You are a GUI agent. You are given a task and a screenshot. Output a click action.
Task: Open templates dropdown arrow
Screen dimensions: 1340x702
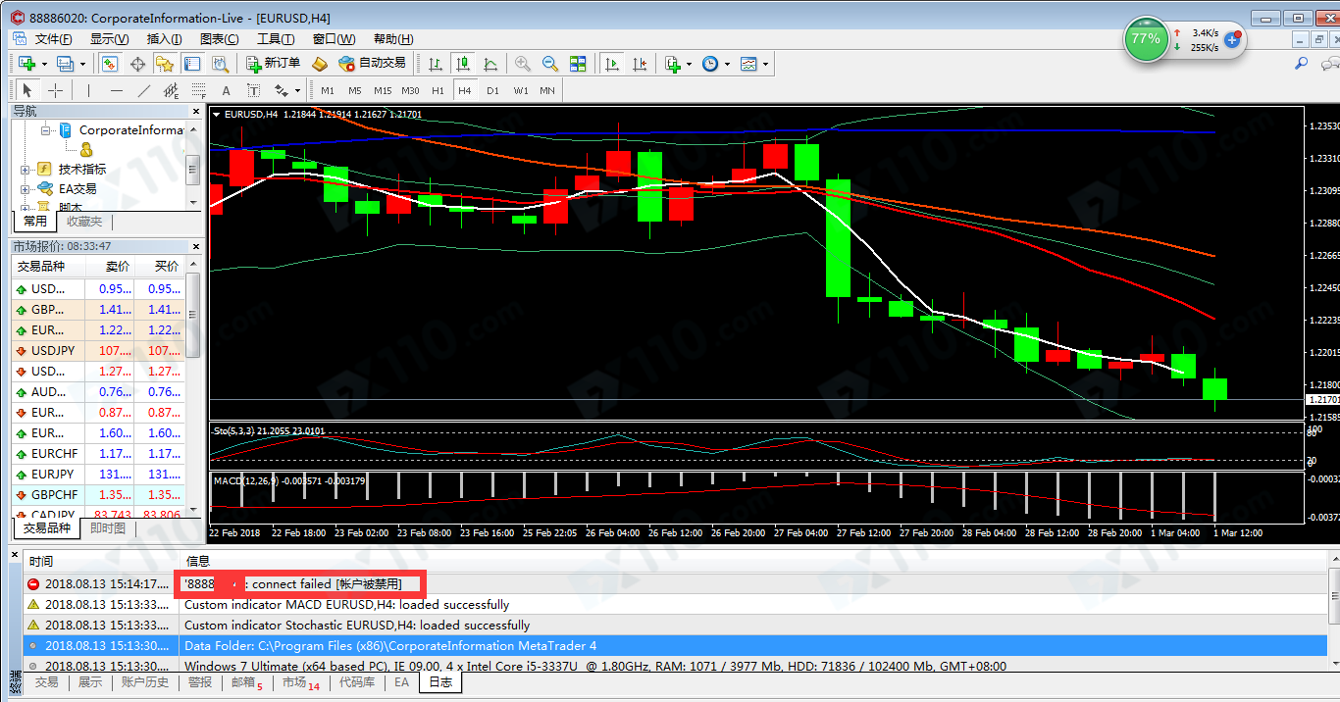click(765, 64)
